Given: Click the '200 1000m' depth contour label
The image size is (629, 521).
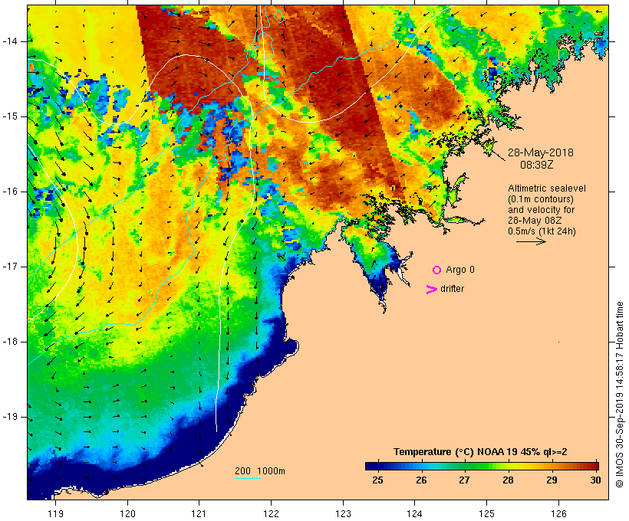Looking at the screenshot, I should 260,471.
